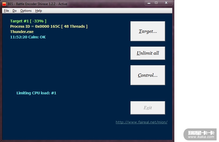
Task: Click the Unlimit all button
Action: tap(148, 53)
